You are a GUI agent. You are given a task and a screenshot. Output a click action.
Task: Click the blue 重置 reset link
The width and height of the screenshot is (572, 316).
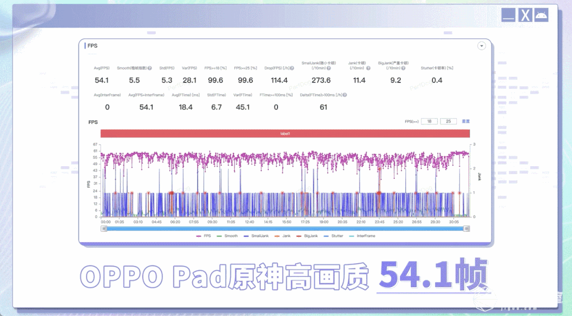(x=466, y=121)
